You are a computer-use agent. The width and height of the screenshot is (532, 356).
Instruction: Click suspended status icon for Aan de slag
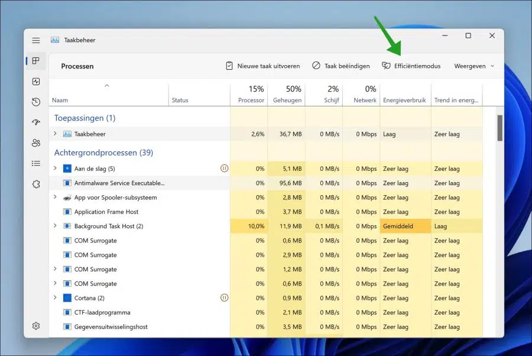pos(224,169)
